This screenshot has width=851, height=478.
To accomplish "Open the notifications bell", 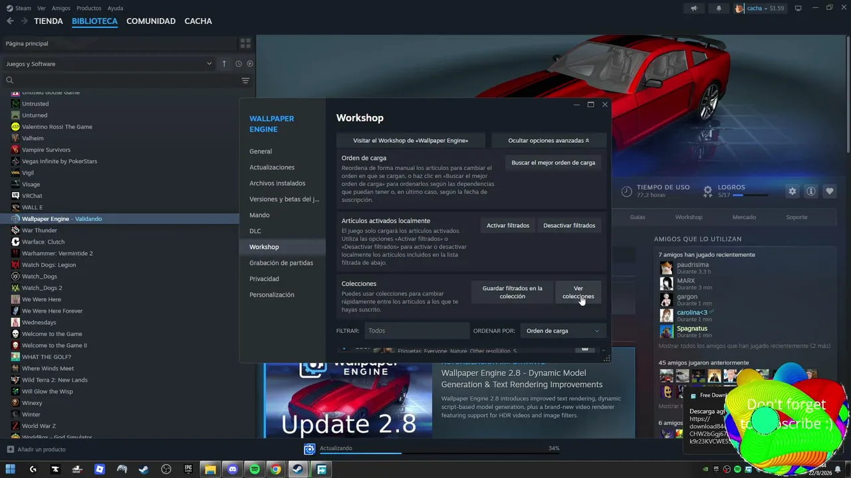I will (x=719, y=8).
